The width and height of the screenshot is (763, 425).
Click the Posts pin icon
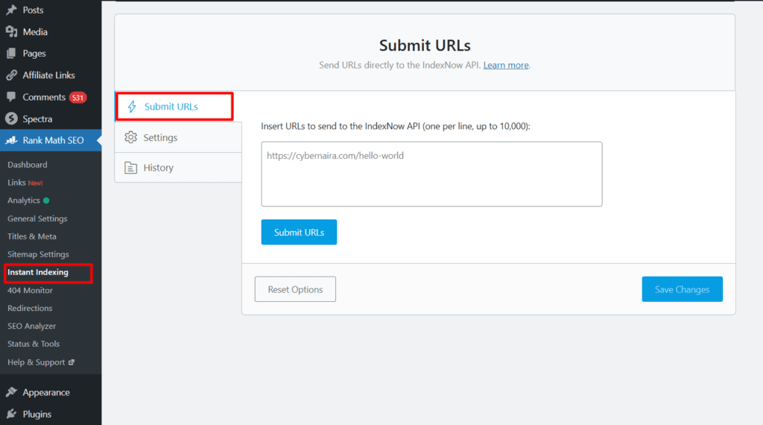click(x=11, y=10)
